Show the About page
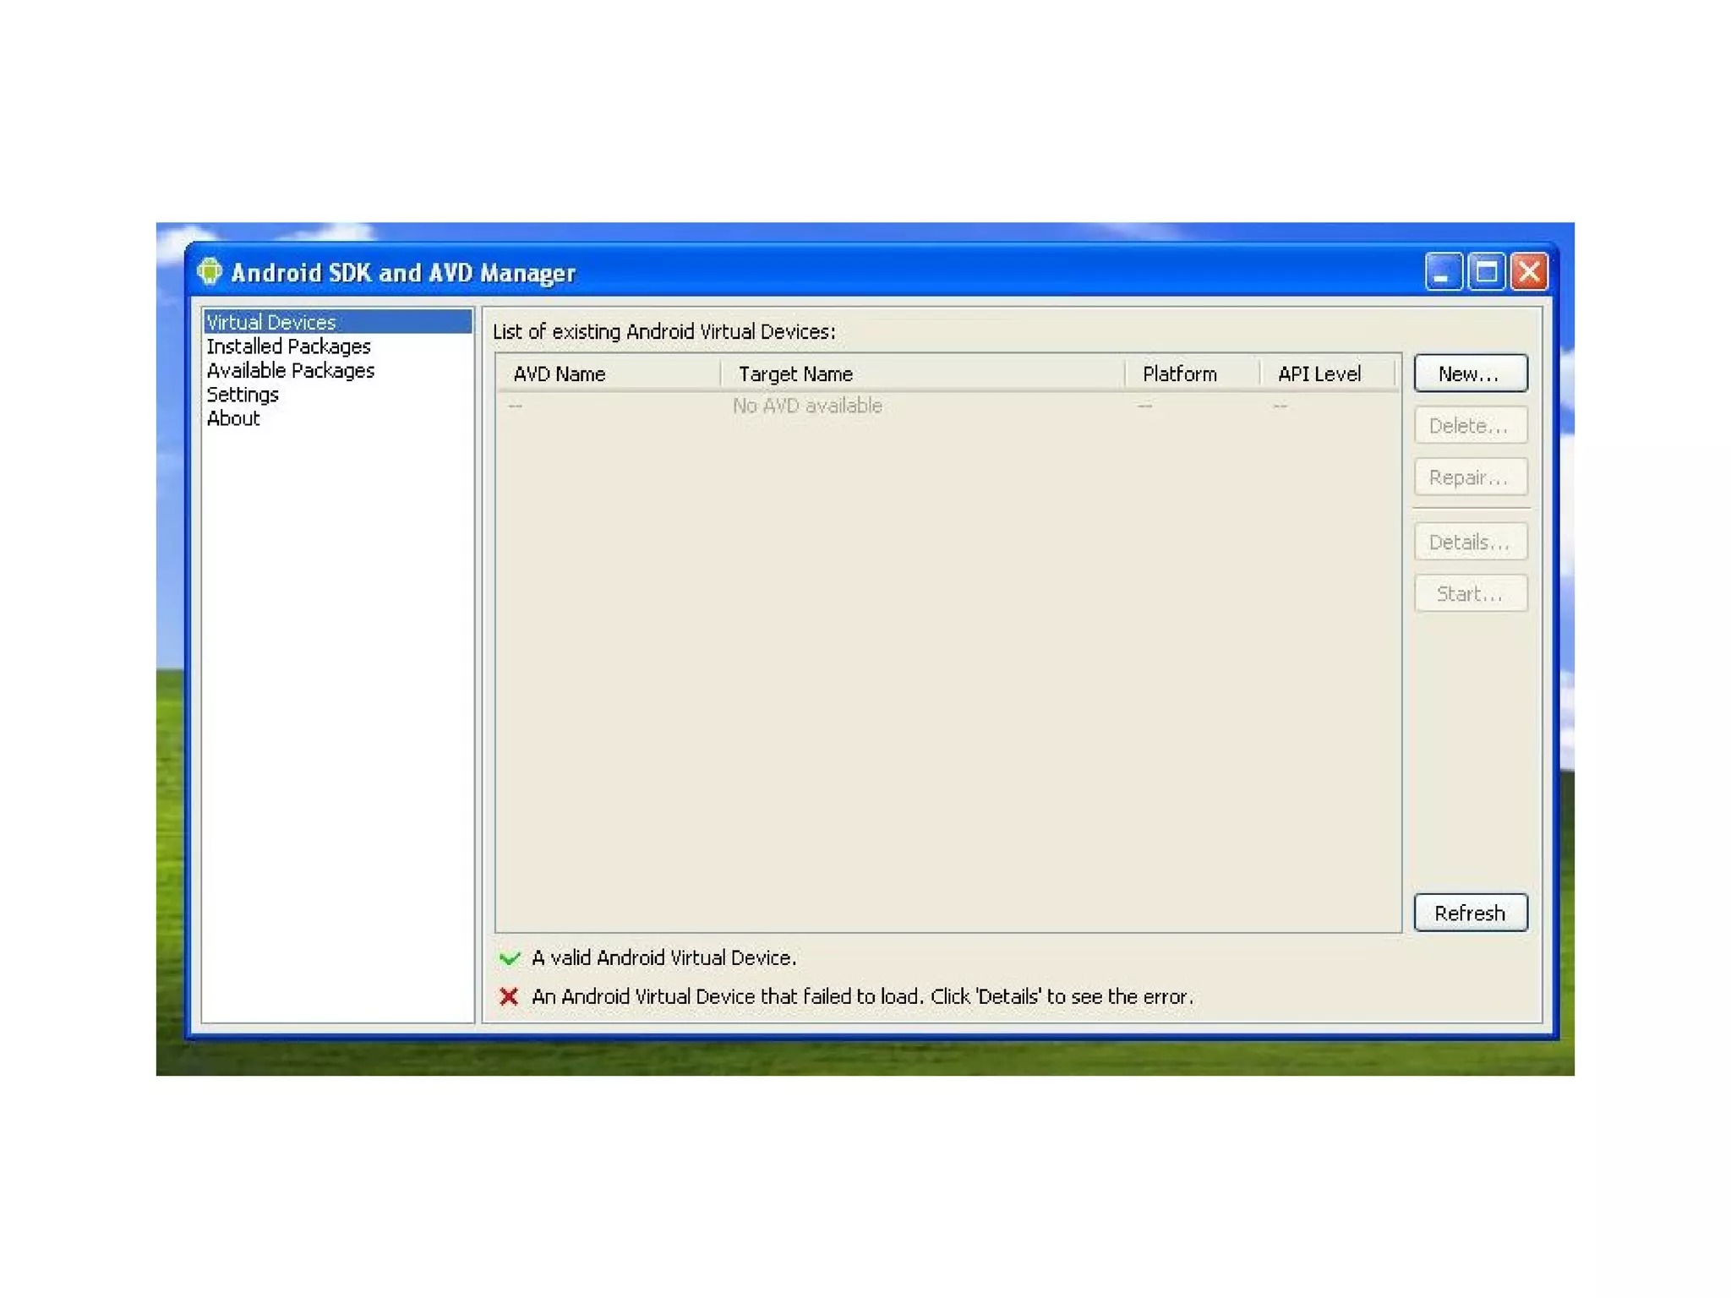The image size is (1731, 1298). (x=233, y=418)
